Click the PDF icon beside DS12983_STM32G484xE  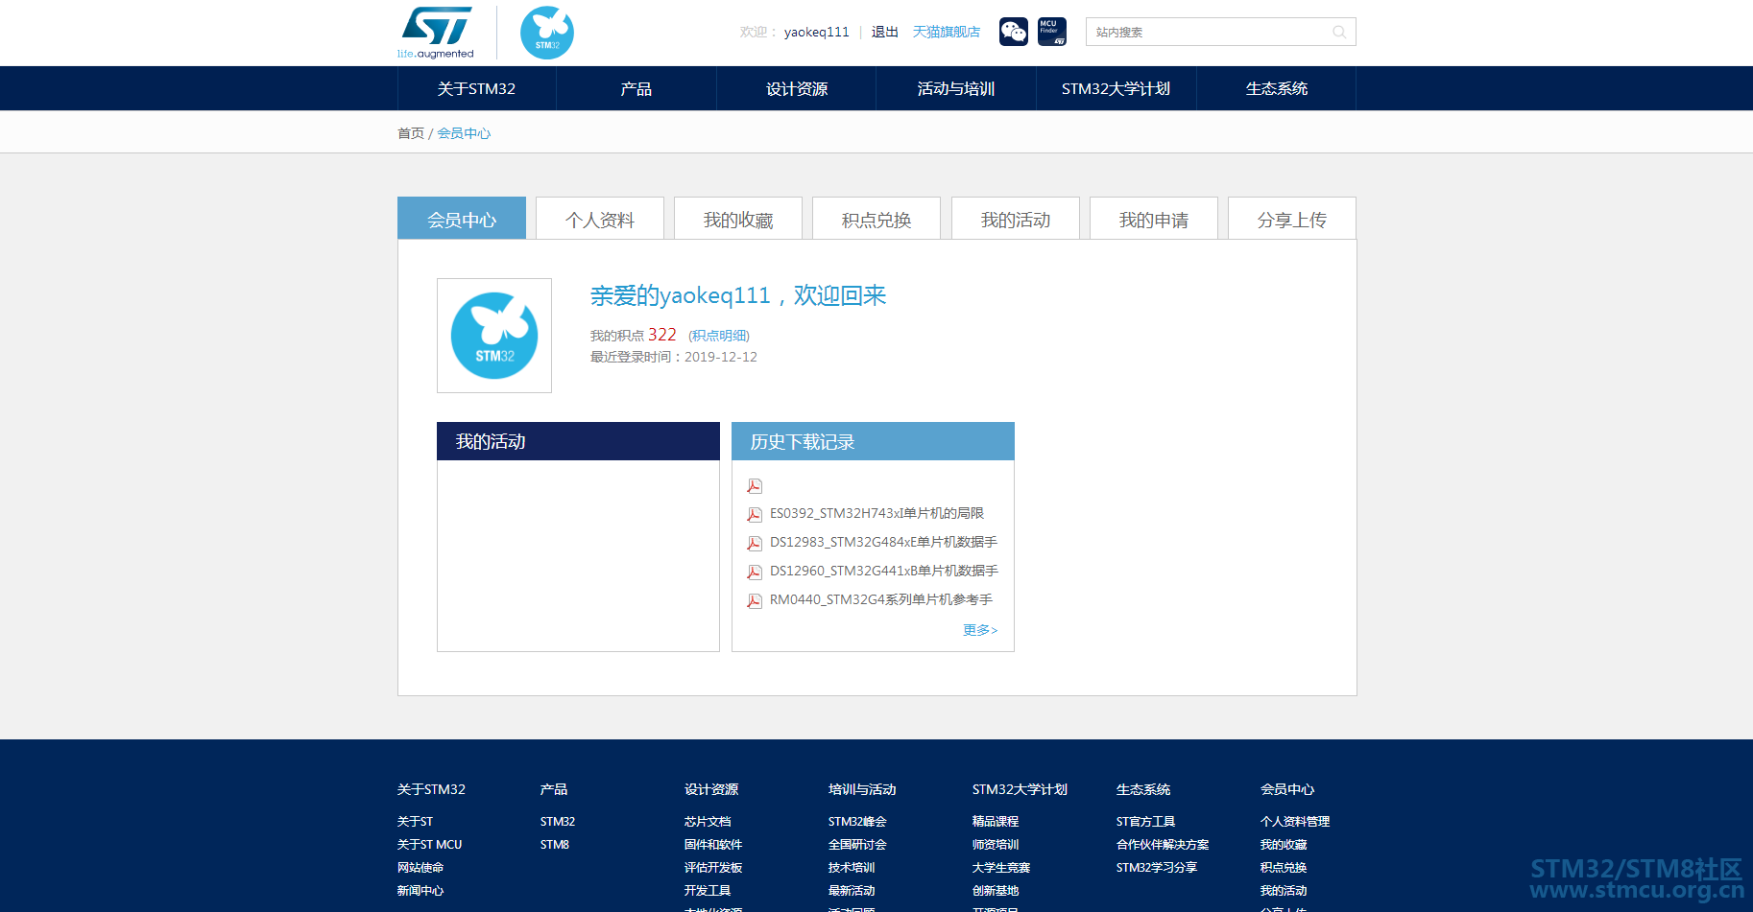[755, 544]
